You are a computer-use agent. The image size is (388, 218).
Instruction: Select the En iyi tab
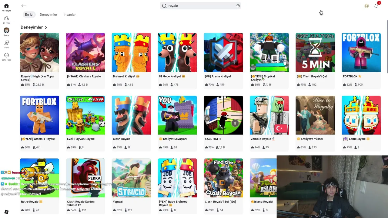point(29,15)
